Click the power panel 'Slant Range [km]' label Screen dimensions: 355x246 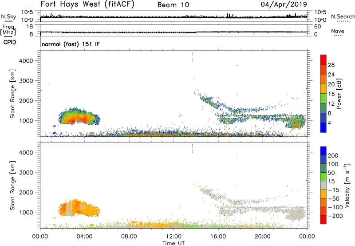coord(12,94)
